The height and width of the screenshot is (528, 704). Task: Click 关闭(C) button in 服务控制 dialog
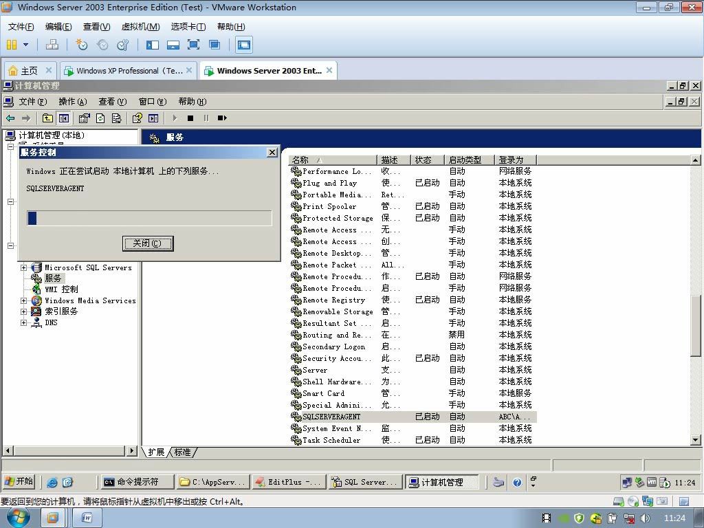pos(148,243)
